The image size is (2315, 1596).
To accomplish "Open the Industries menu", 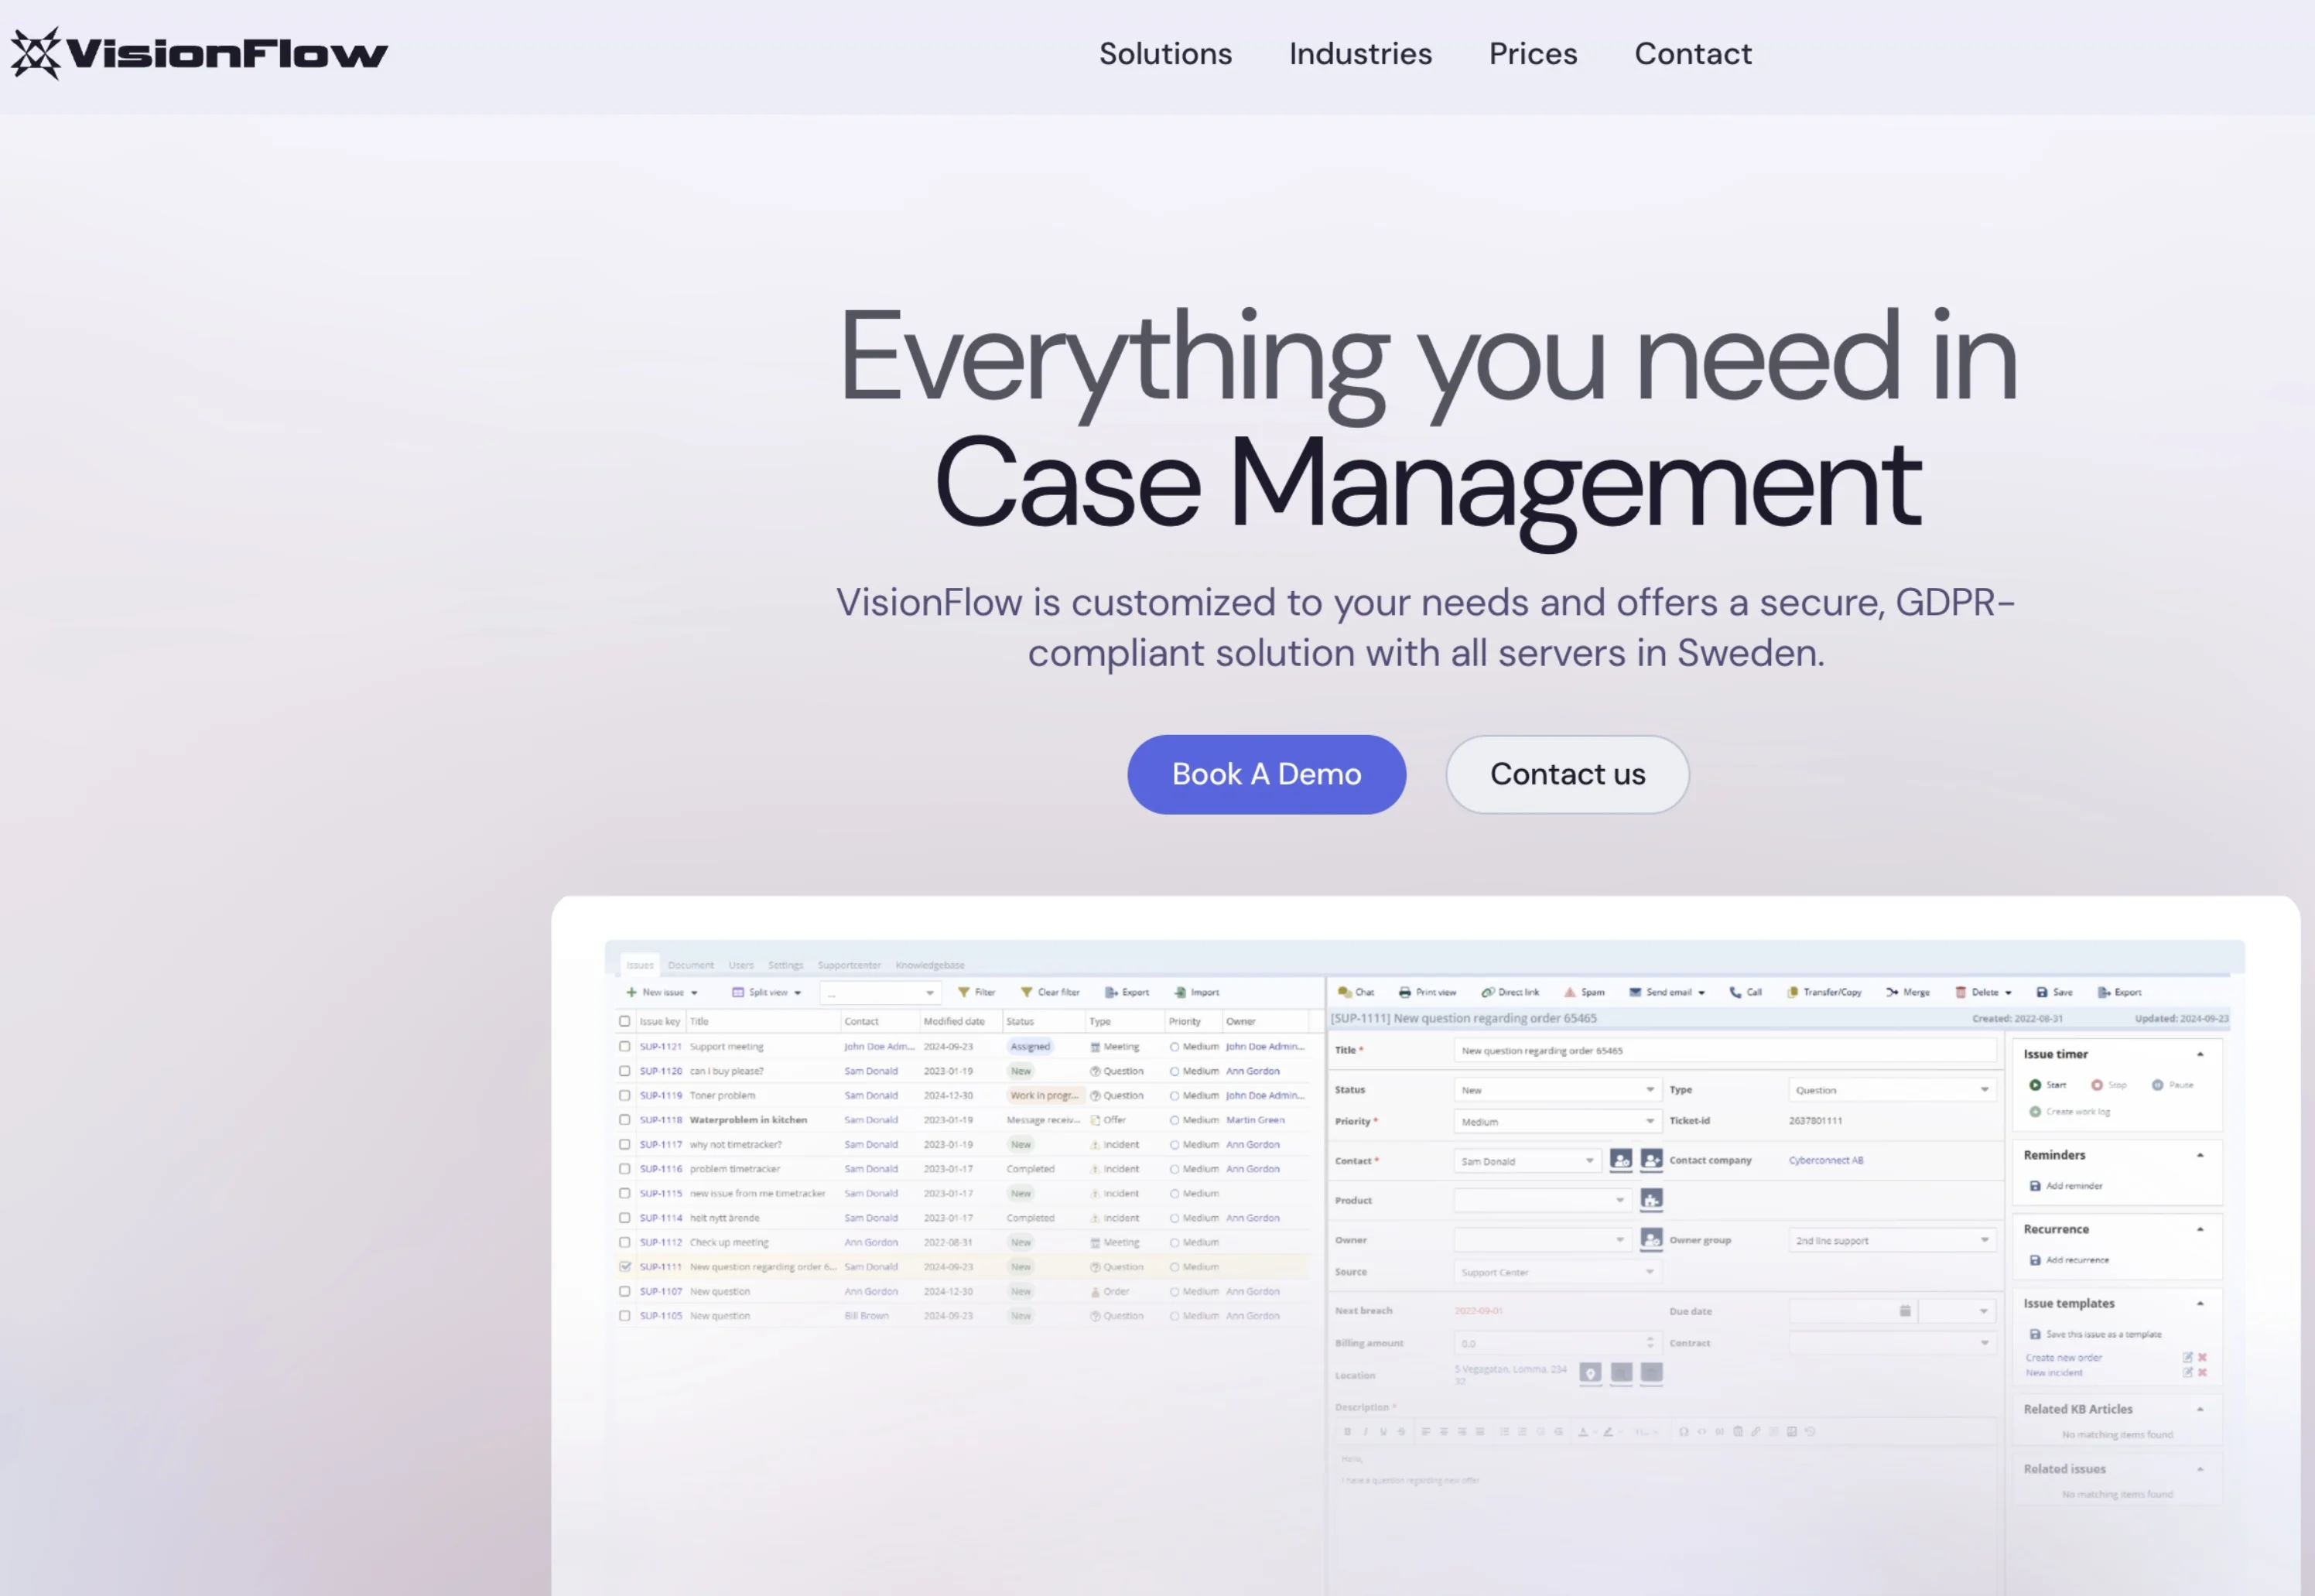I will click(x=1360, y=53).
